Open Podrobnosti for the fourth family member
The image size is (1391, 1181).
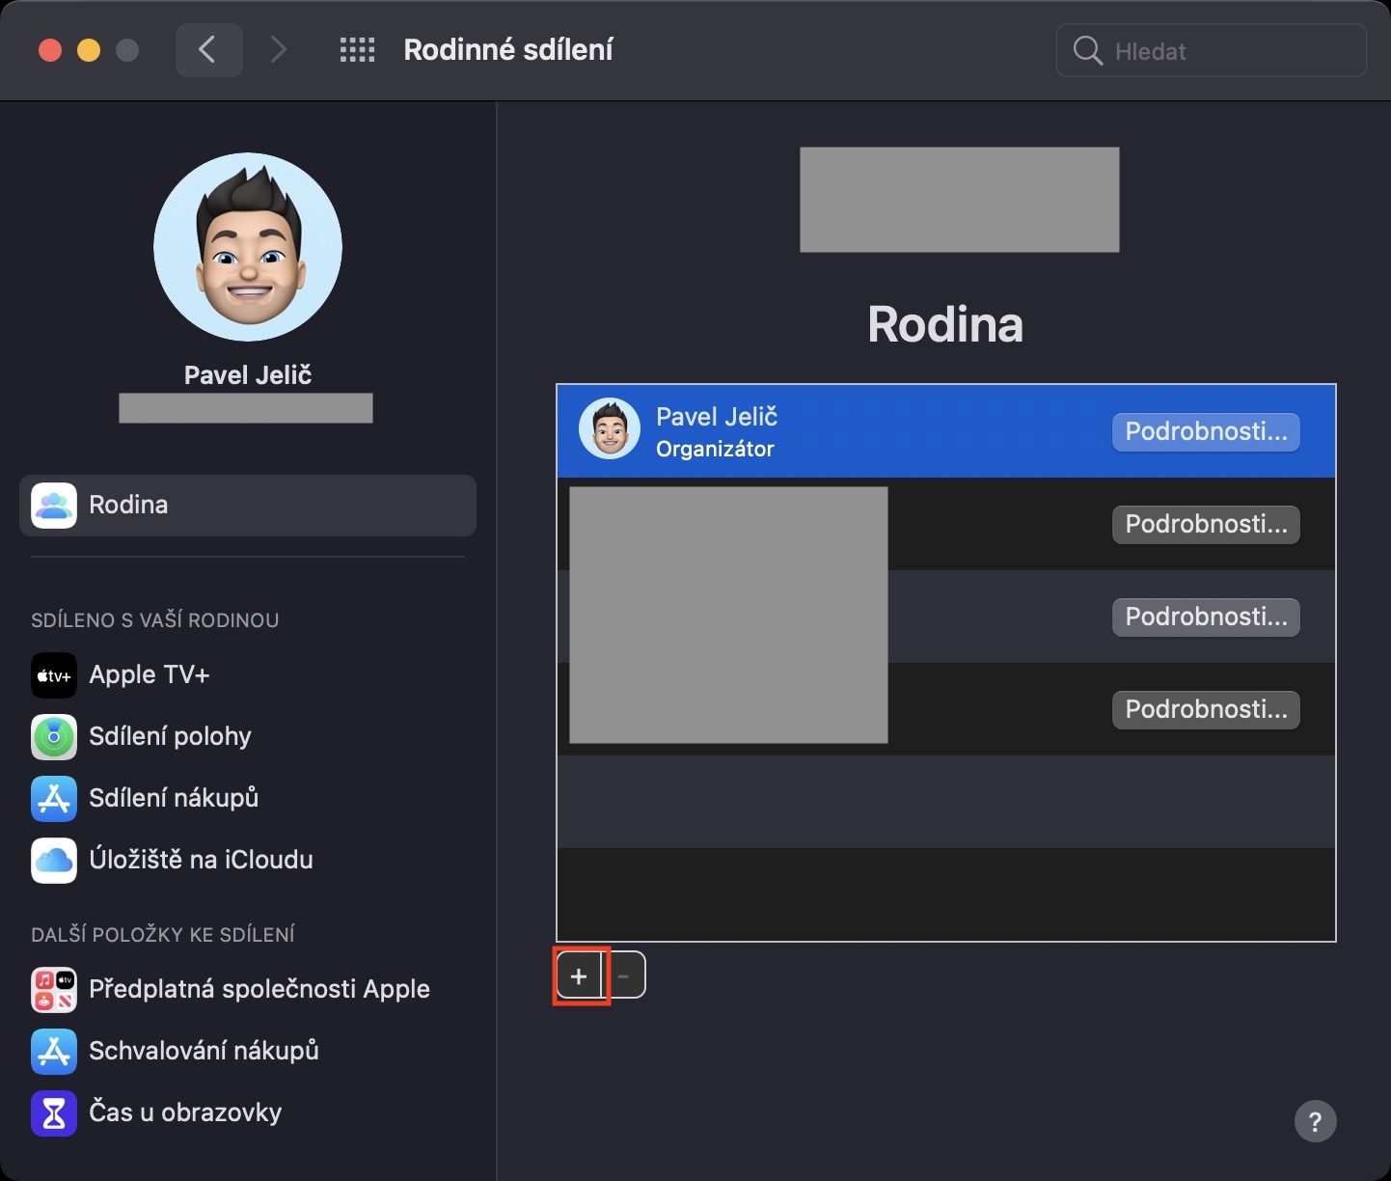[1206, 710]
